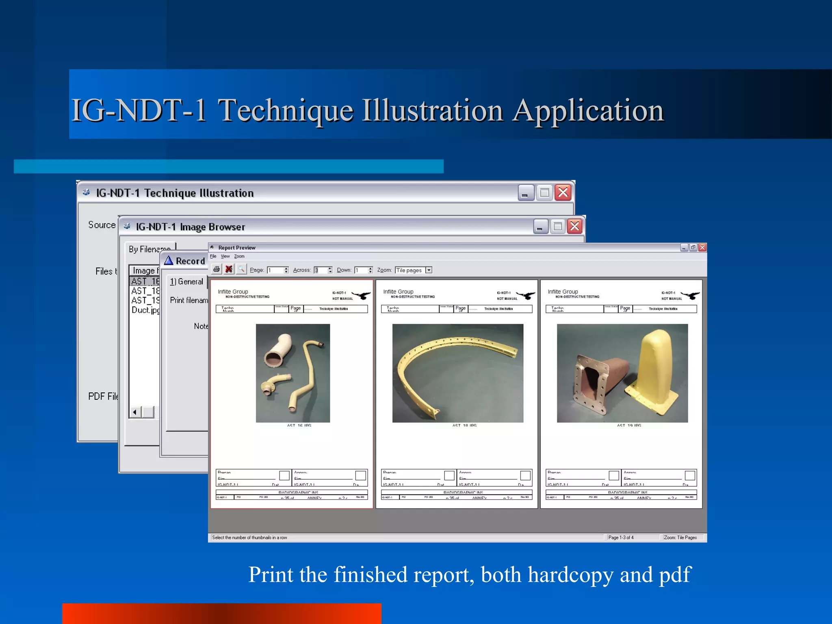
Task: Restore down the Report Preview window
Action: click(693, 247)
